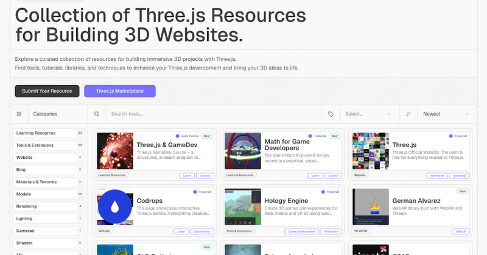Click the blue droplet Codrops logo
Image resolution: width=487 pixels, height=255 pixels.
point(115,206)
